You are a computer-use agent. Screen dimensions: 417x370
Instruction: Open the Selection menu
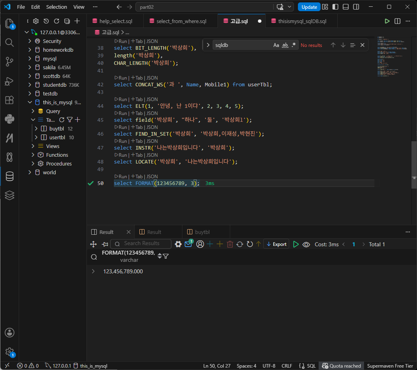[x=57, y=7]
